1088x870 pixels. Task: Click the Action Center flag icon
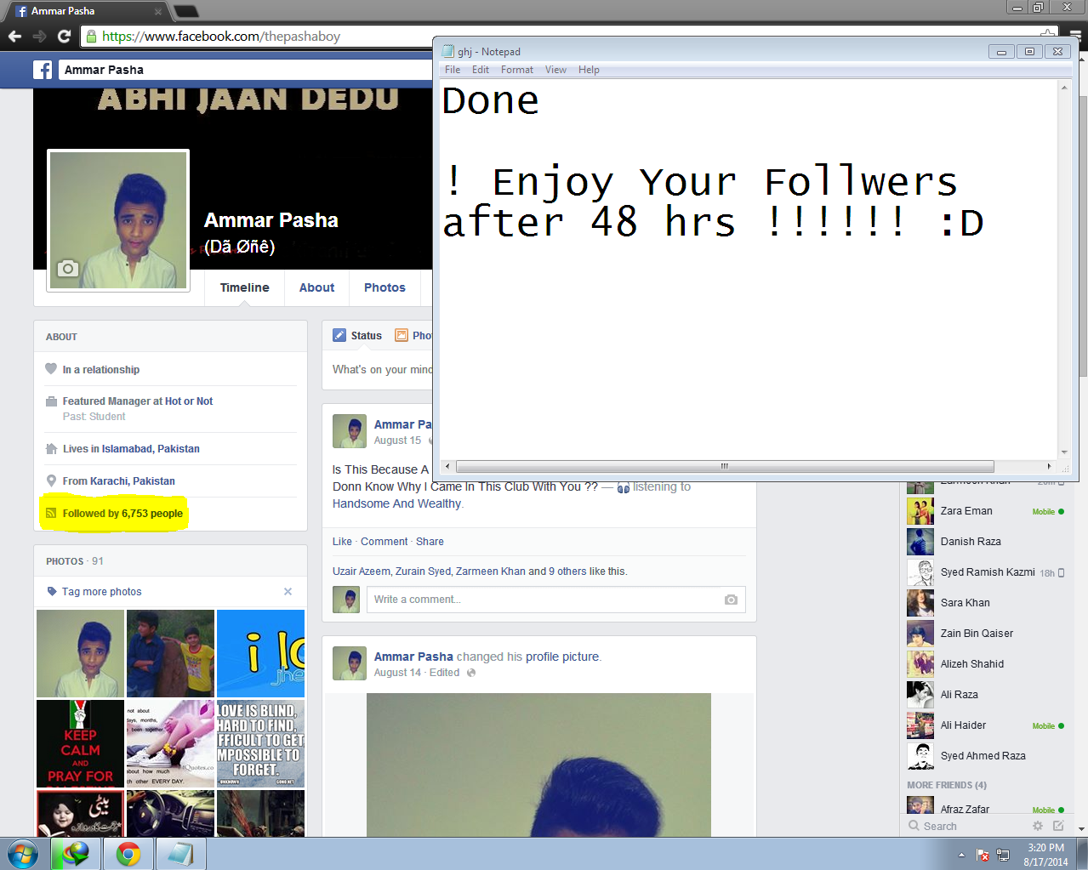(983, 855)
